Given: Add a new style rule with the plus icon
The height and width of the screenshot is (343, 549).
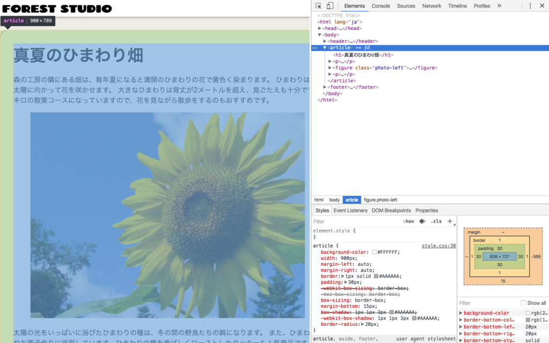Looking at the screenshot, I should (x=449, y=221).
